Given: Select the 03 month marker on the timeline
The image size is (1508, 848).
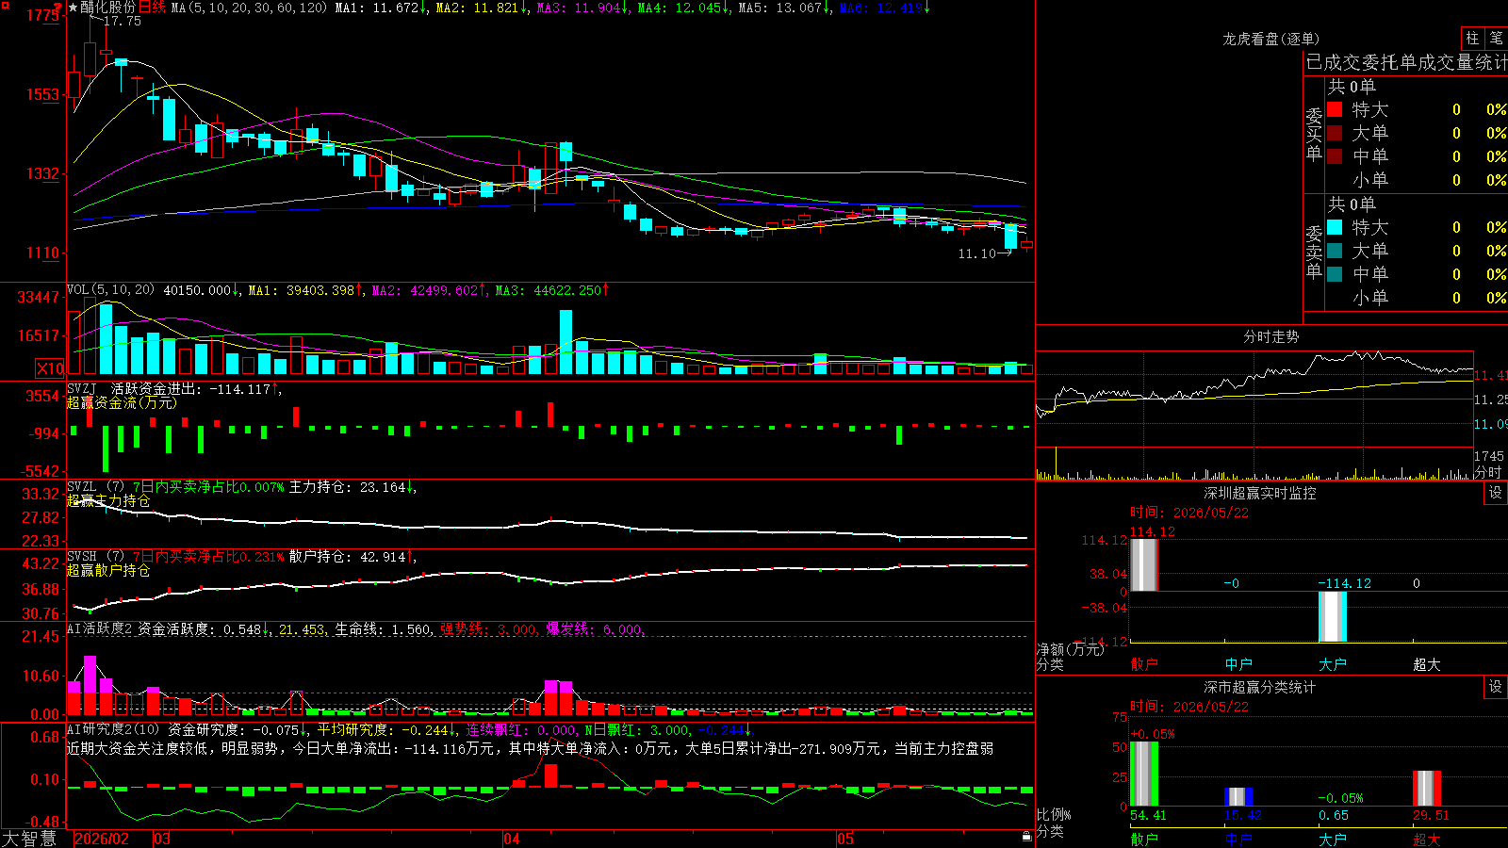Looking at the screenshot, I should [x=162, y=839].
